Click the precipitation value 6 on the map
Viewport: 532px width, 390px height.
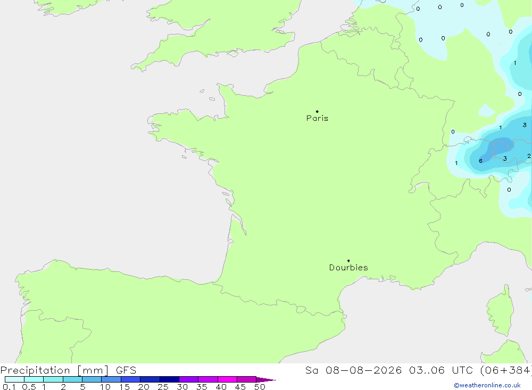[x=480, y=161]
